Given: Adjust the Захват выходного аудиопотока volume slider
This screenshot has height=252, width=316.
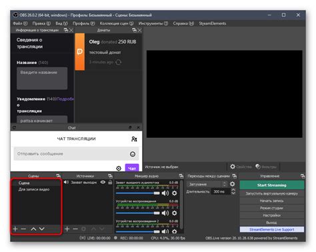Looking at the screenshot, I should 137,193.
